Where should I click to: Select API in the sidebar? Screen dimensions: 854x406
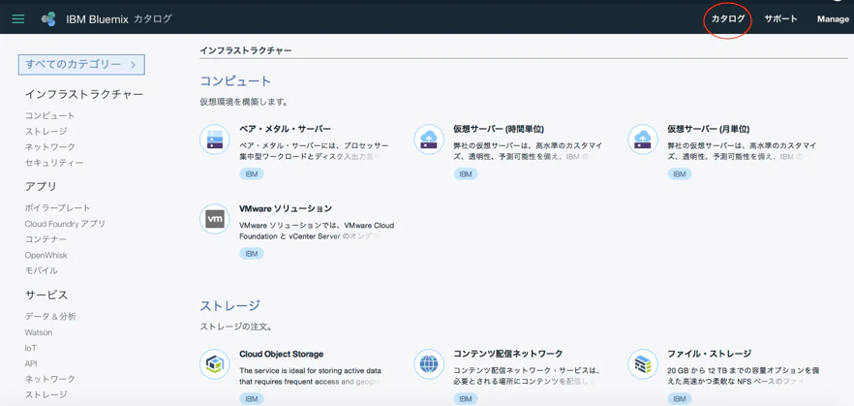pos(31,364)
